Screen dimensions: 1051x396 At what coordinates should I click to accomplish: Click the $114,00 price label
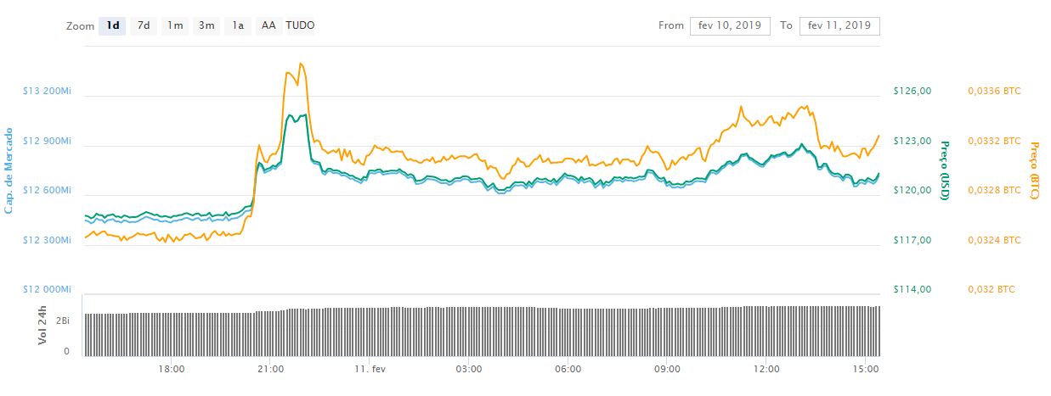click(913, 290)
